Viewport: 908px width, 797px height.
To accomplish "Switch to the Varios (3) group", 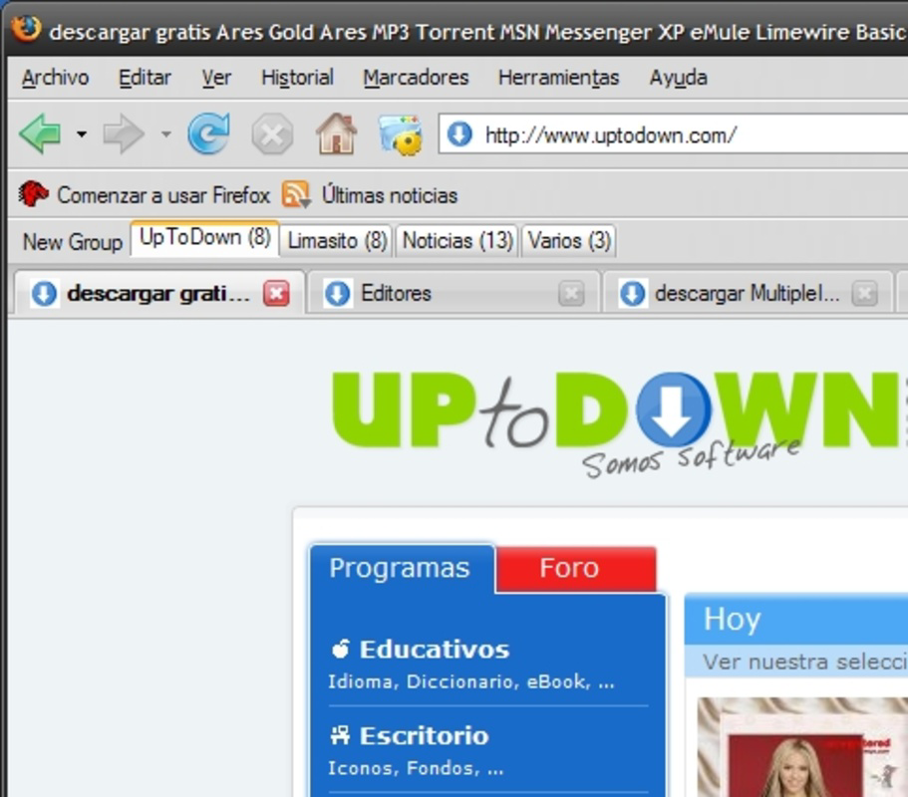I will click(569, 240).
